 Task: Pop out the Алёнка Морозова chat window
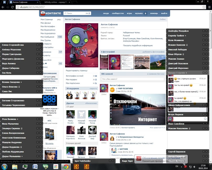click(38, 49)
